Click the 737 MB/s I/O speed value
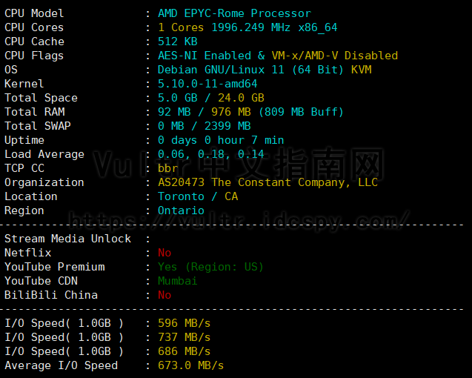 point(184,337)
